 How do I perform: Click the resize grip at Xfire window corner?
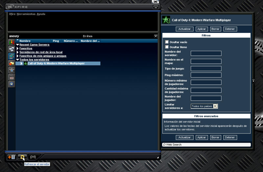158,158
